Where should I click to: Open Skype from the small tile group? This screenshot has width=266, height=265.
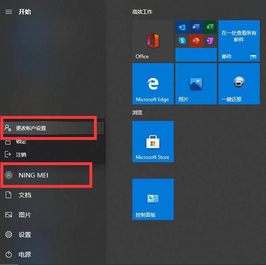(182, 40)
